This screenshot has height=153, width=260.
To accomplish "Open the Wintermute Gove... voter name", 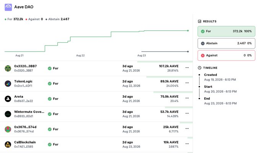I will pos(29,112).
